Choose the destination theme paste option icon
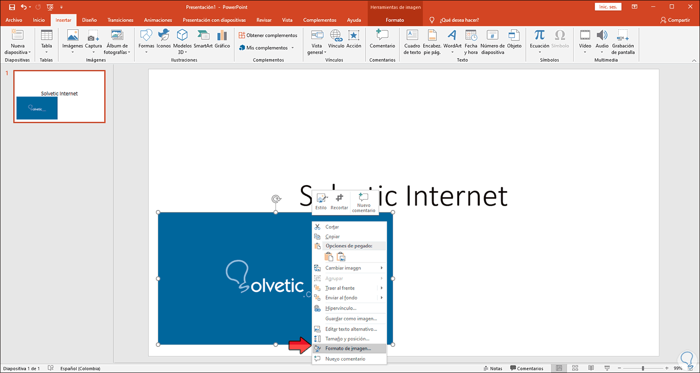Viewport: 700px width, 373px height. [329, 256]
